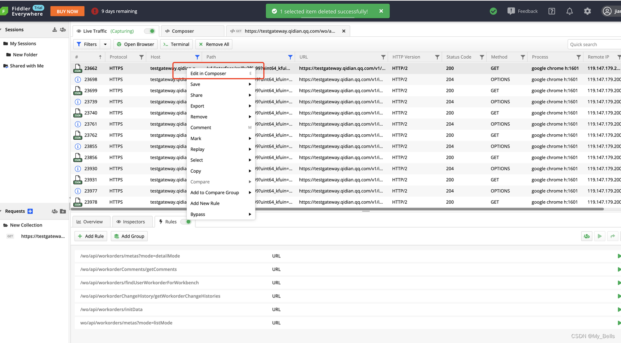Image resolution: width=621 pixels, height=343 pixels.
Task: Click the Requests share-with-users icon
Action: click(x=54, y=211)
